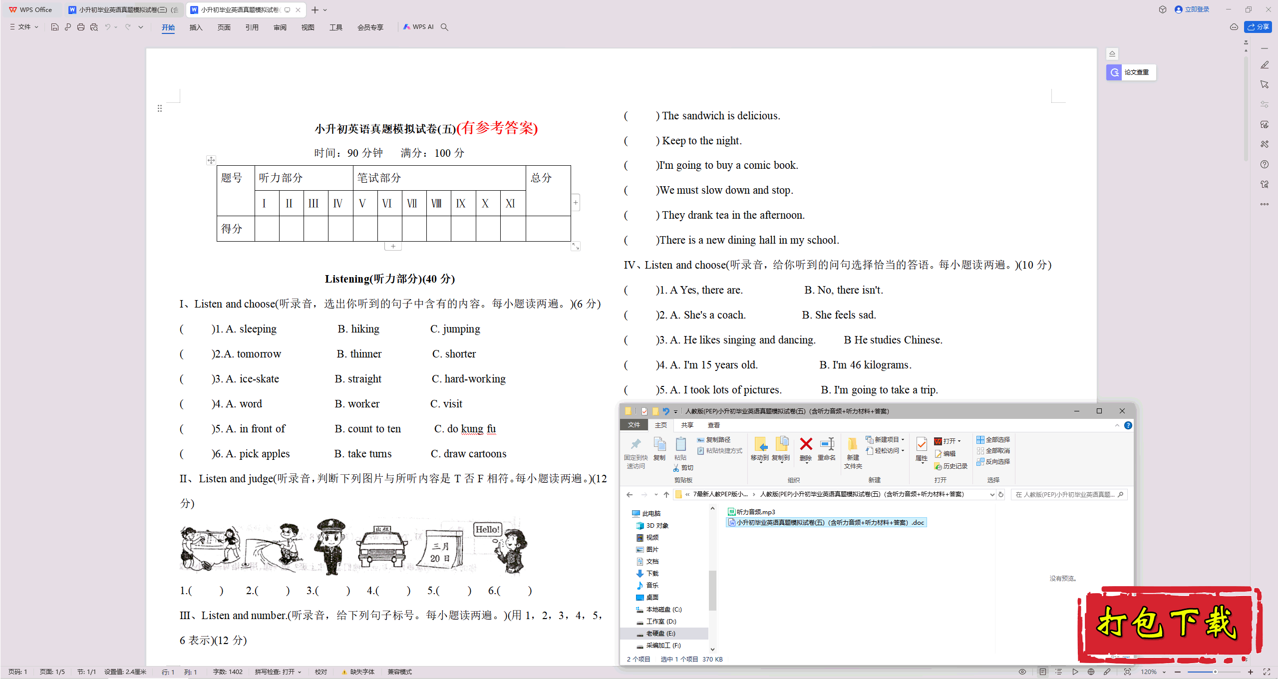1278x679 pixels.
Task: Open the 插入 ribbon tab
Action: (196, 27)
